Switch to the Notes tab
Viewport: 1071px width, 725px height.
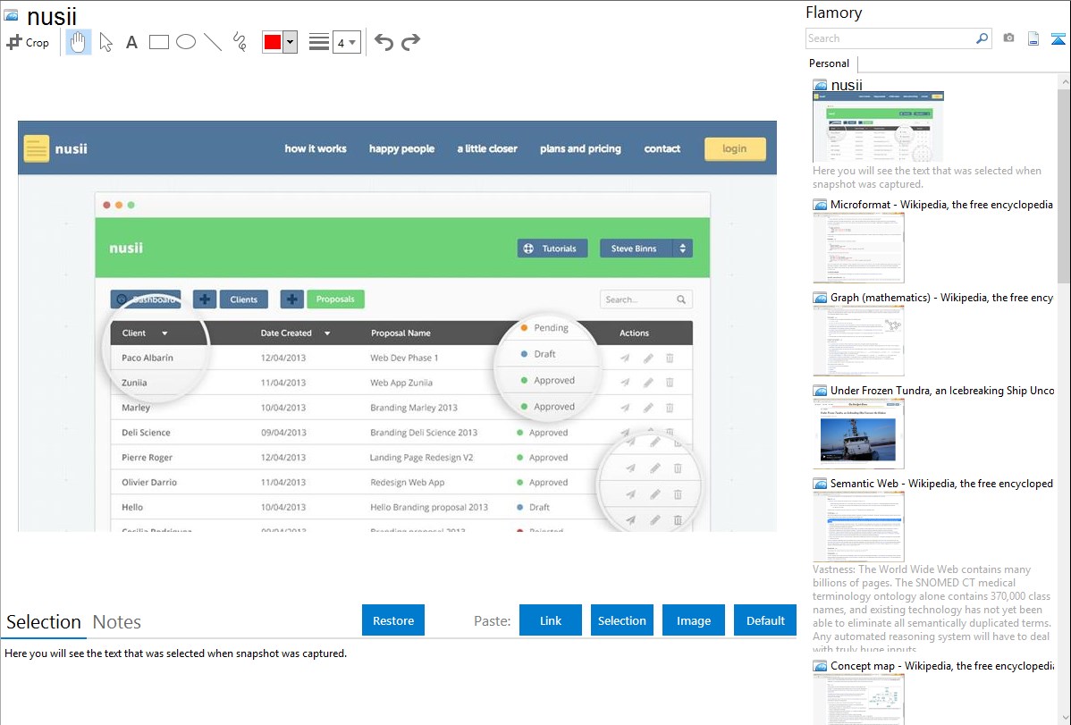[116, 622]
